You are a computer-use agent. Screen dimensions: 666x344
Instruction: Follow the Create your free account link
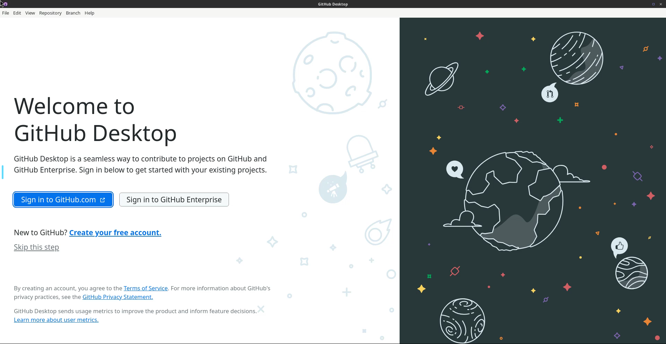pyautogui.click(x=115, y=232)
